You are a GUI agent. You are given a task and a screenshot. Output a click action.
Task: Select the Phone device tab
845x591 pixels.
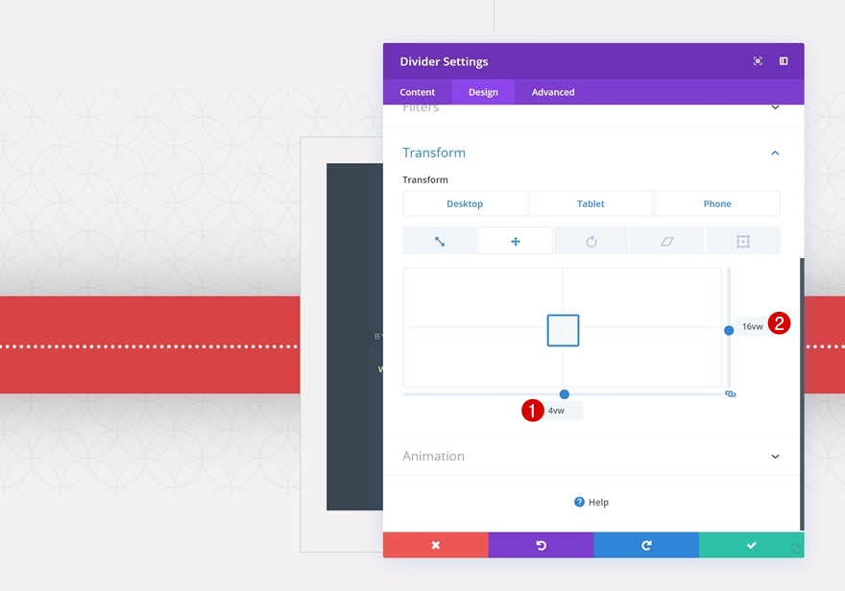(717, 203)
